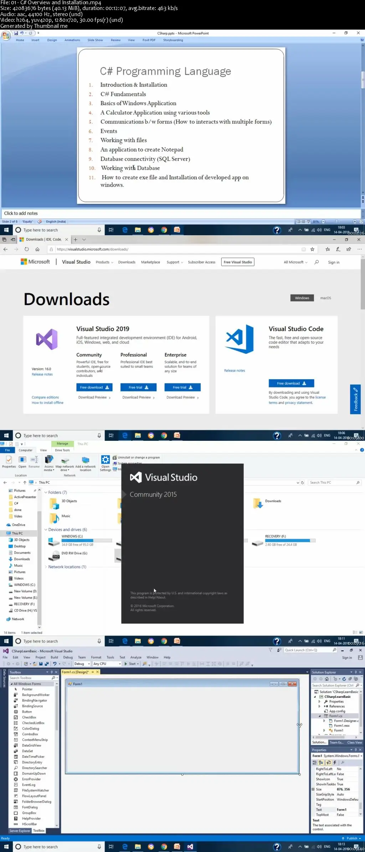
Task: Click the Up arrow in File Explorer
Action: 25,482
